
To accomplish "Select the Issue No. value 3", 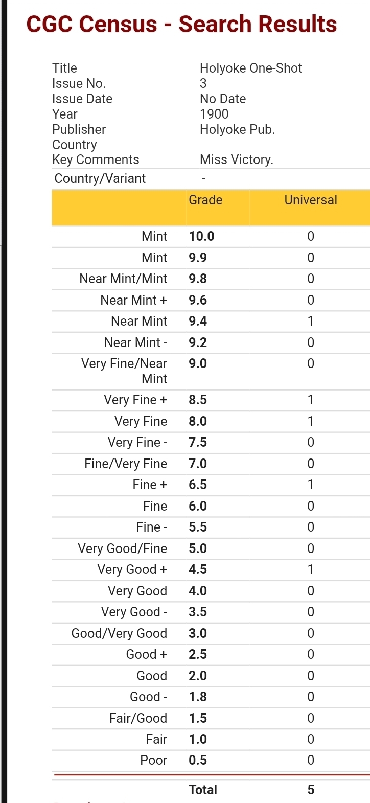I will point(203,83).
